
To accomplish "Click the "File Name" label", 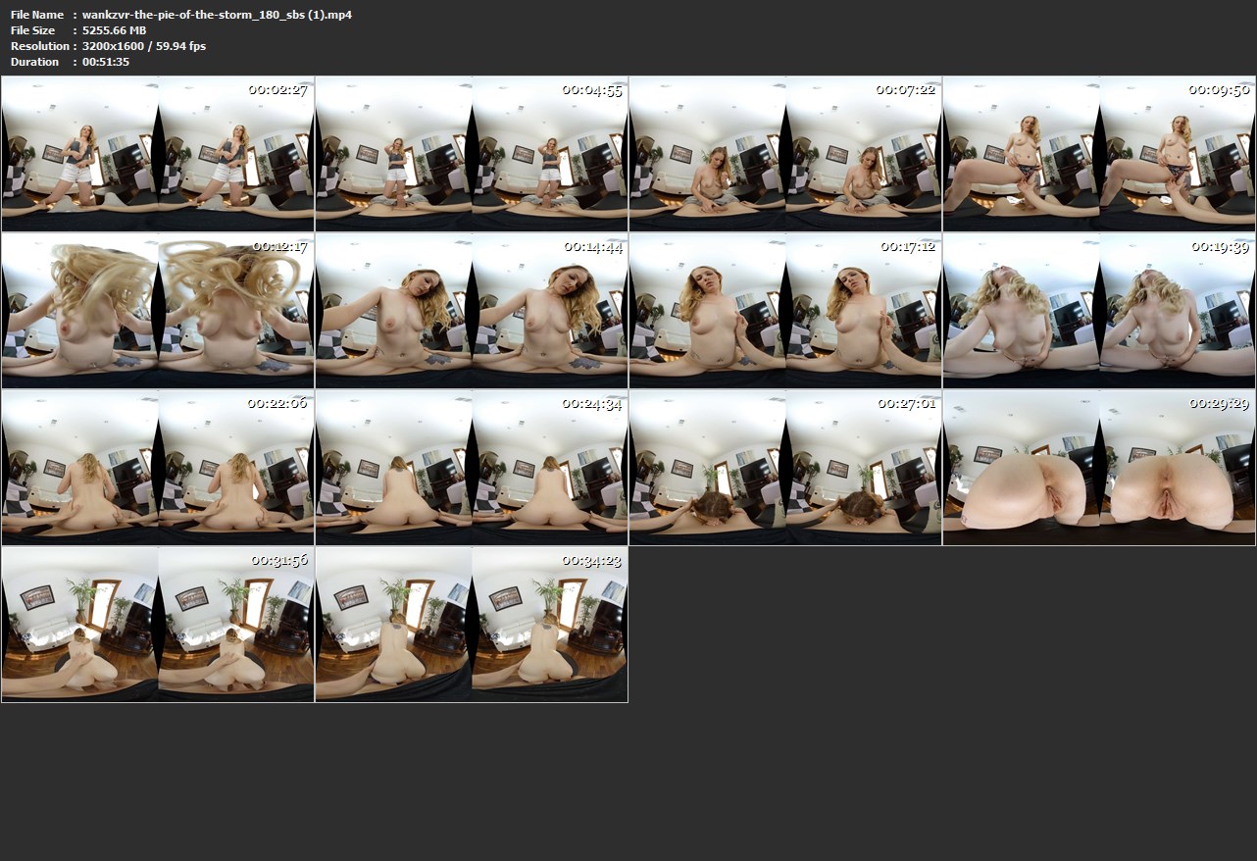I will click(37, 15).
